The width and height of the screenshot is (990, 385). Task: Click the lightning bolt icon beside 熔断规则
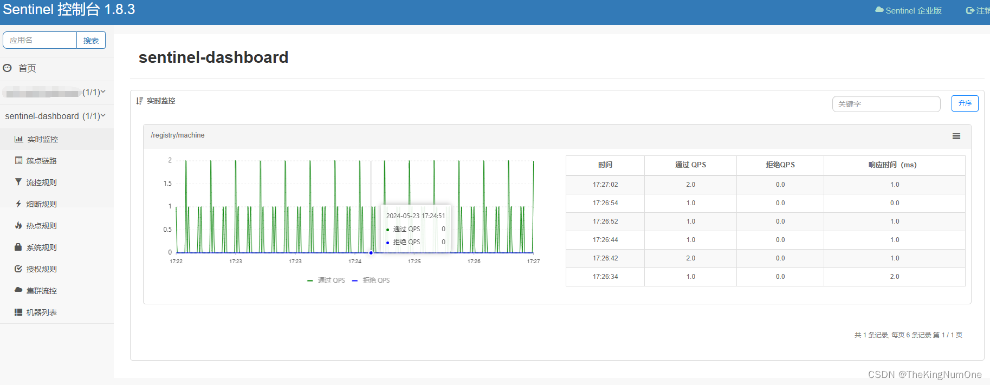18,204
